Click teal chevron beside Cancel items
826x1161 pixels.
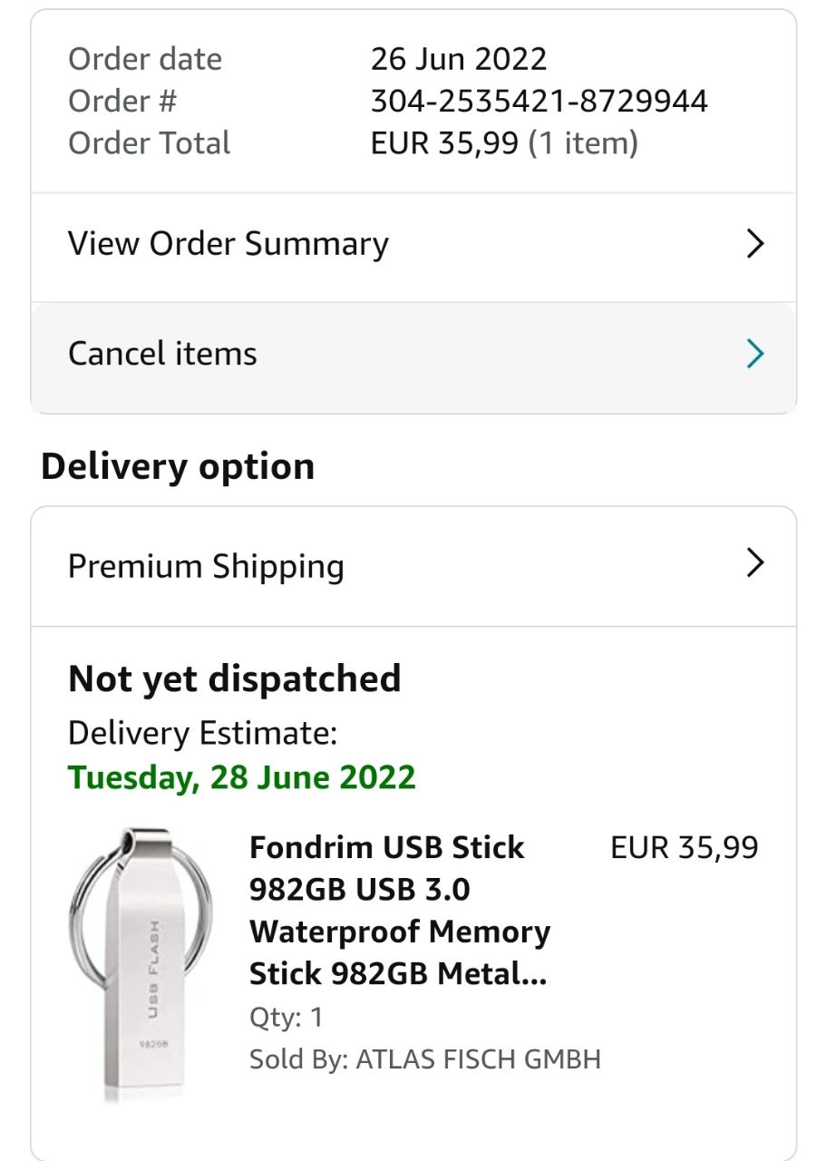(x=754, y=354)
